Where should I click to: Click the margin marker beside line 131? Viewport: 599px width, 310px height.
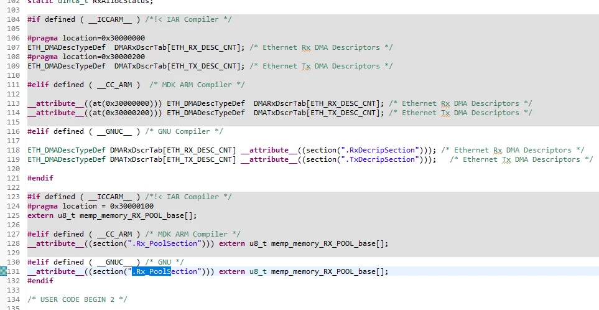coord(3,271)
